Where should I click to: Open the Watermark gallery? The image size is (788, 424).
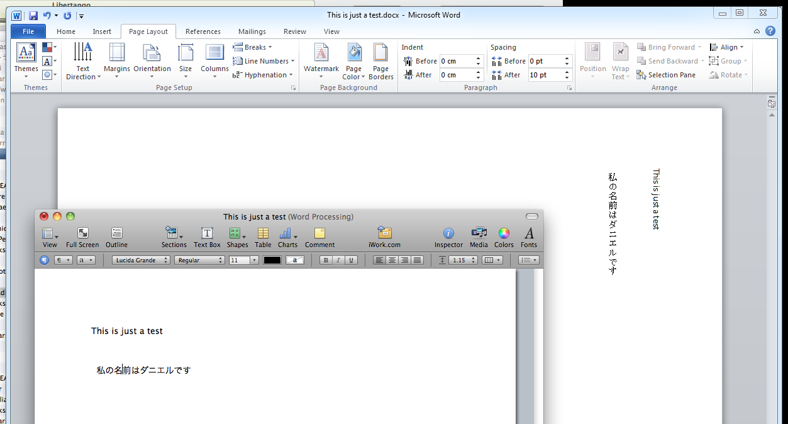[x=321, y=61]
